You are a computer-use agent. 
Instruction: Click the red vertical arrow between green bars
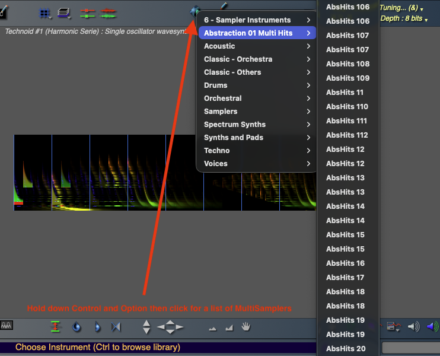[x=55, y=326]
